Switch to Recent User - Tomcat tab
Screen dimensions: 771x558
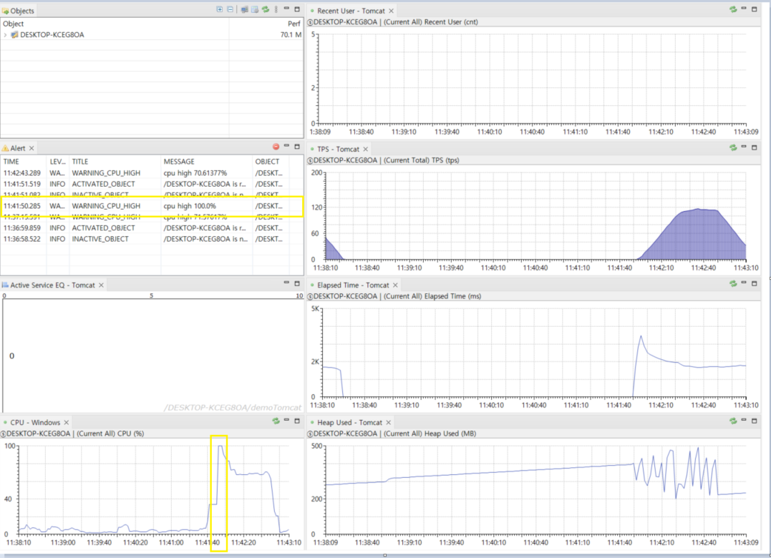coord(351,11)
